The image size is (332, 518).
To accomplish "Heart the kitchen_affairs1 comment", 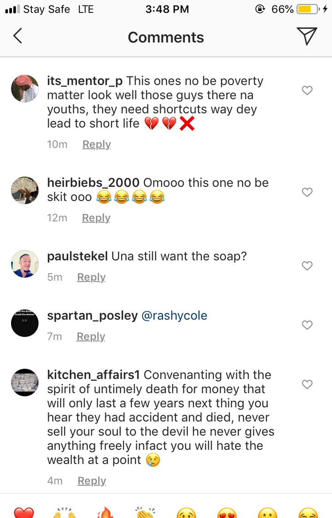I will click(307, 384).
